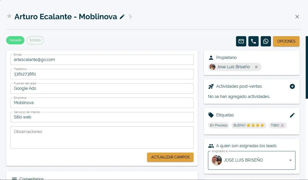Click the Ganado status badge
The width and height of the screenshot is (308, 180).
coord(15,40)
